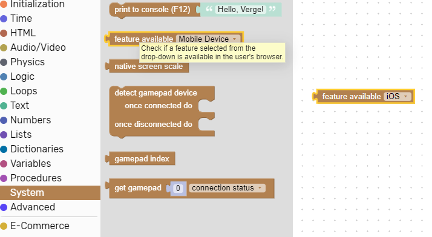This screenshot has height=237, width=432.
Task: Click the teal Text category dot
Action: point(4,106)
